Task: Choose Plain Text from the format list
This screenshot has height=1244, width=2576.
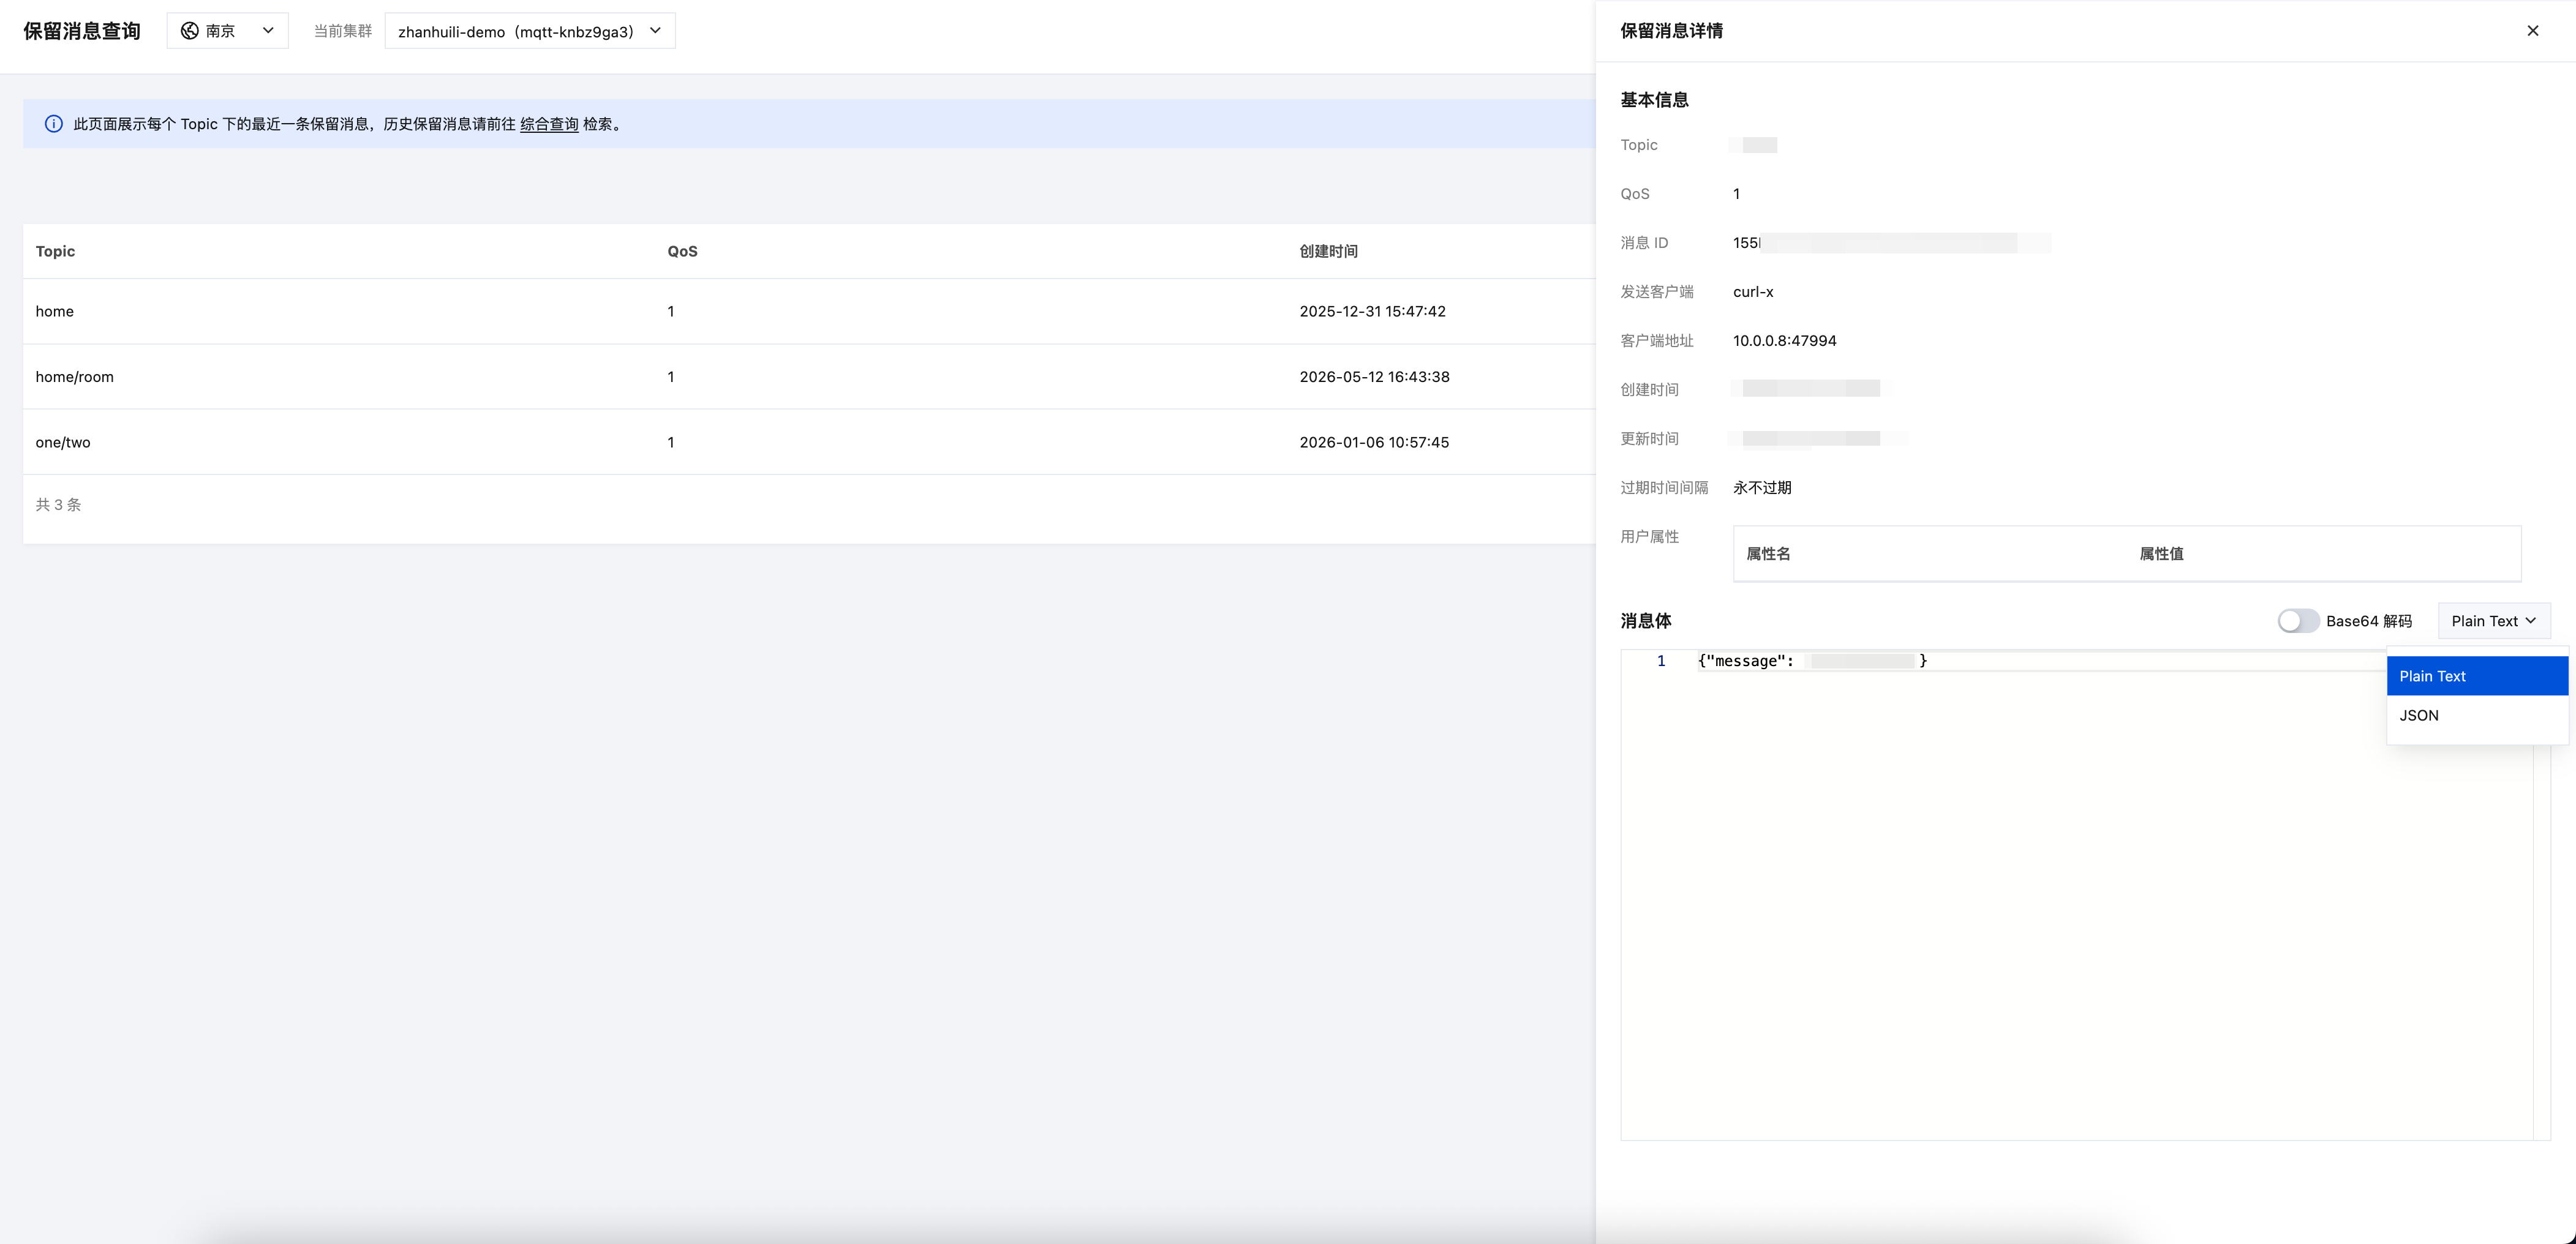Action: [2477, 676]
